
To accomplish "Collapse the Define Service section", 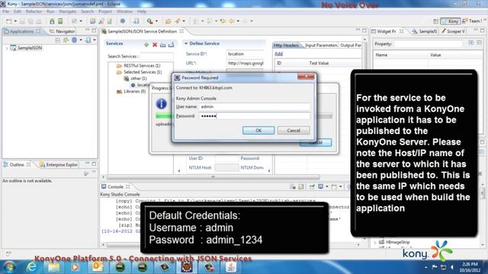I will click(186, 43).
